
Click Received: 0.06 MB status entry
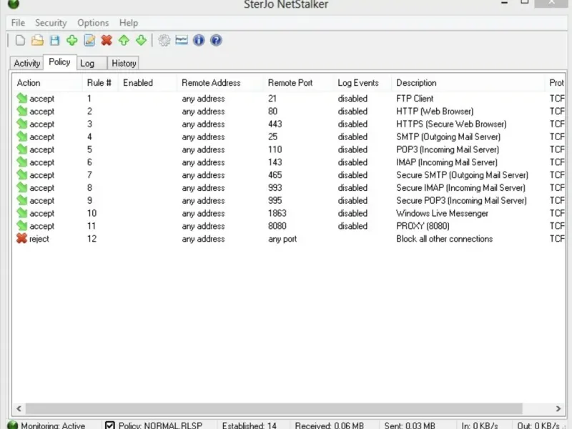click(x=329, y=425)
